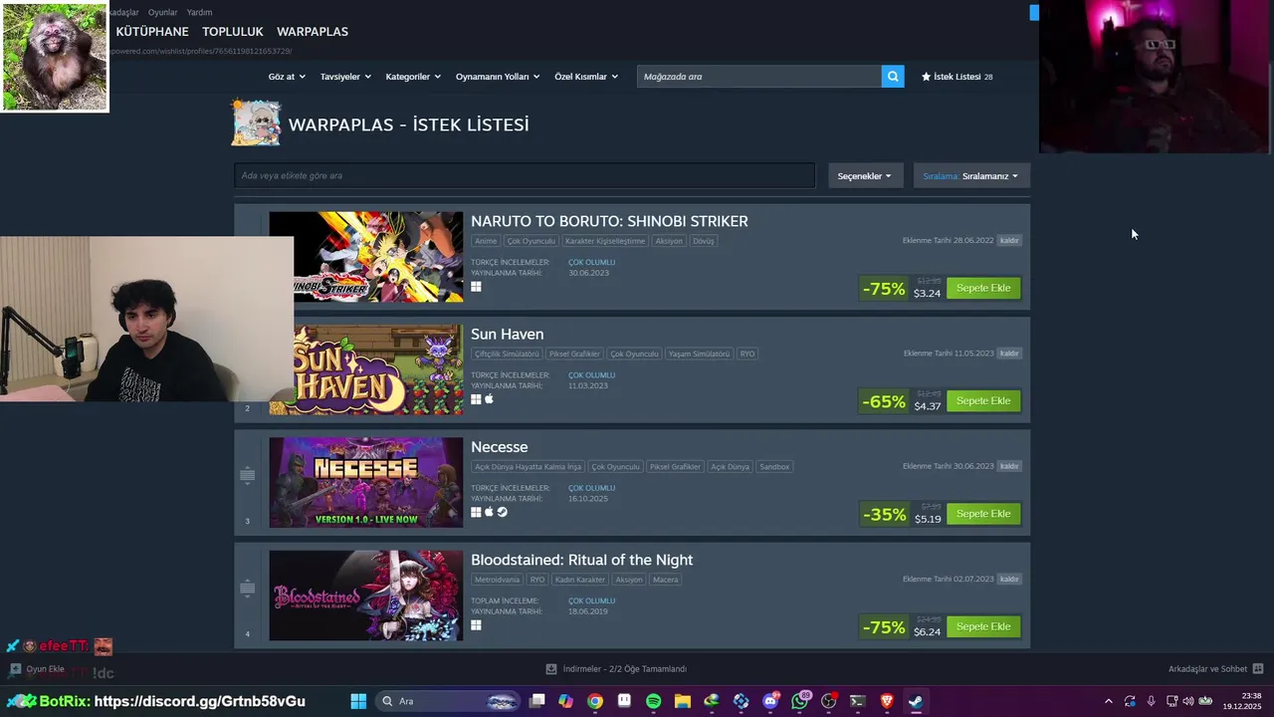This screenshot has width=1274, height=717.
Task: Expand the Özel Kısımlar dropdown
Action: 586,76
